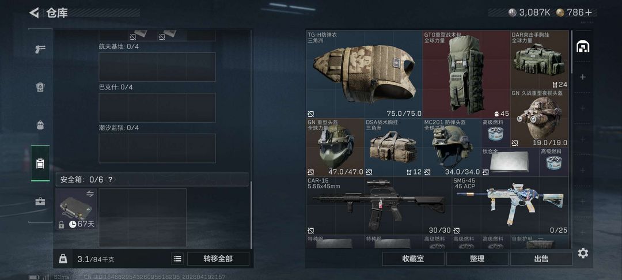The width and height of the screenshot is (622, 280).
Task: Open the storage settings gear icon
Action: coord(583,253)
